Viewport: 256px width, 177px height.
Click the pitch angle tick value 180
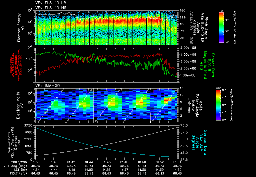[182, 10]
